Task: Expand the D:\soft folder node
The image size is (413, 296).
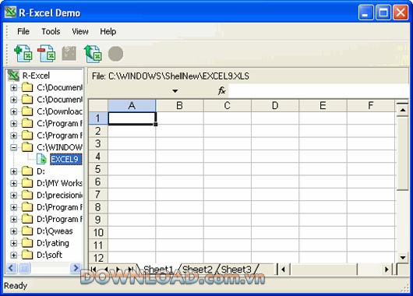Action: tap(13, 255)
